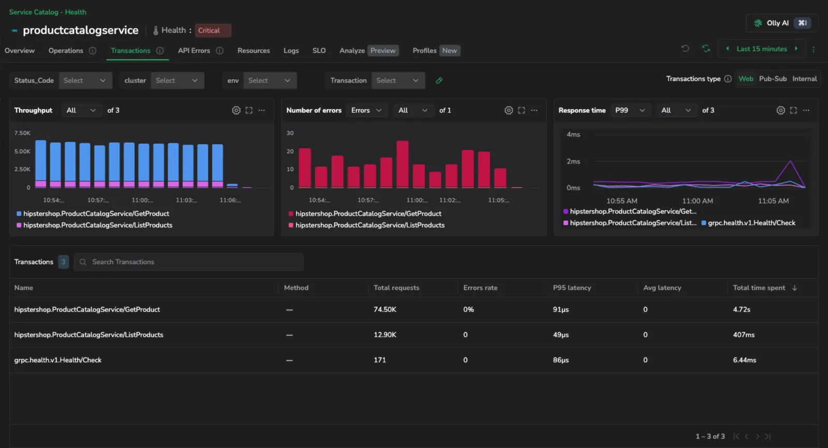The width and height of the screenshot is (828, 448).
Task: Click the search magnifier icon in Transactions
Action: click(83, 262)
